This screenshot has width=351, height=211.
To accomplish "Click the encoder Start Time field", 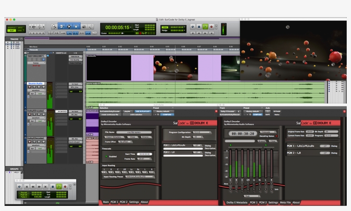I will 145,154.
